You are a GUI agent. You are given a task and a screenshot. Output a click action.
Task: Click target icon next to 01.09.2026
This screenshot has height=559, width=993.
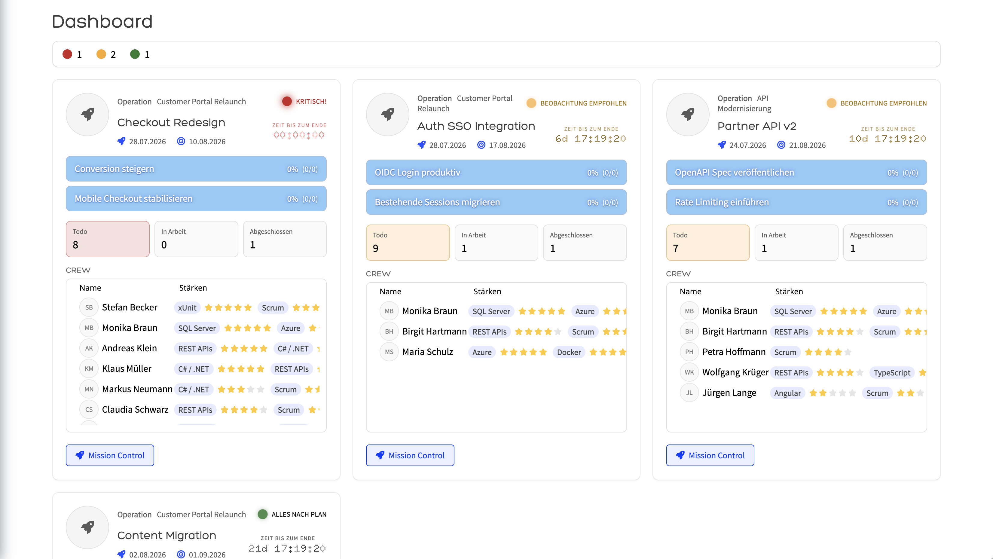(x=181, y=554)
